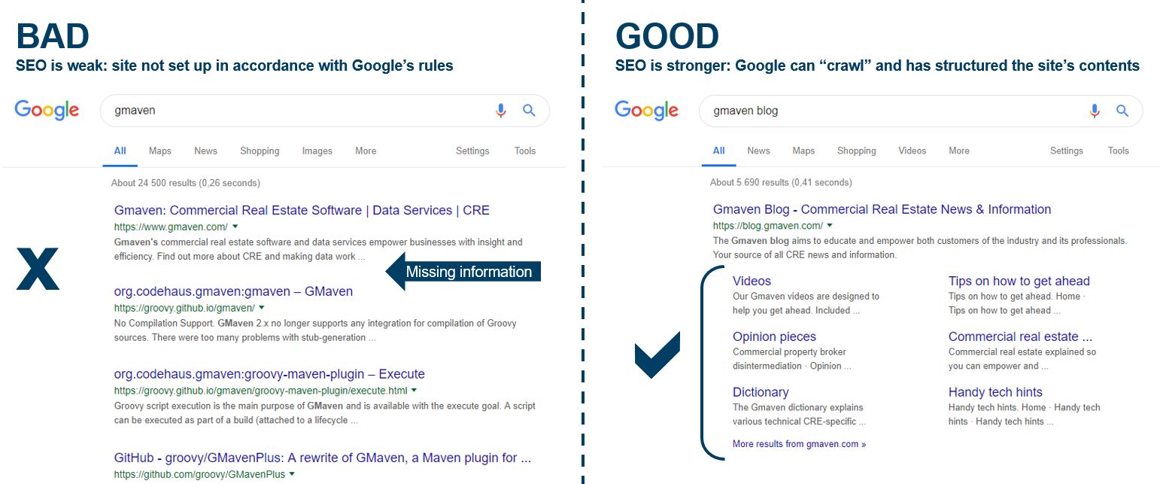Click voice search microphone in gmaven blog search
1160x484 pixels.
(1095, 111)
